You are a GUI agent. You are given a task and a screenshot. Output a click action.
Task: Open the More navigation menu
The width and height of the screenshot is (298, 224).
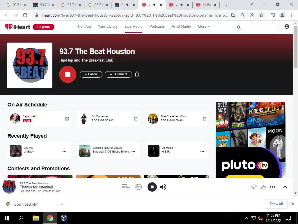click(x=204, y=27)
